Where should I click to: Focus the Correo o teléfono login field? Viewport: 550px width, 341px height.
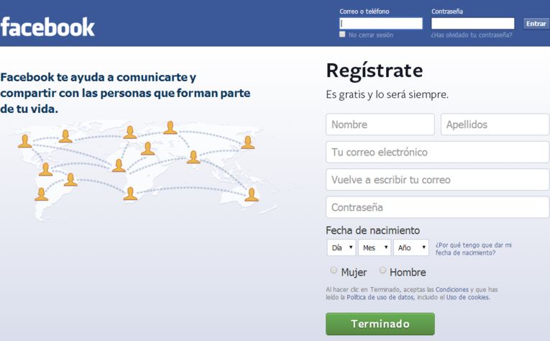pos(381,24)
